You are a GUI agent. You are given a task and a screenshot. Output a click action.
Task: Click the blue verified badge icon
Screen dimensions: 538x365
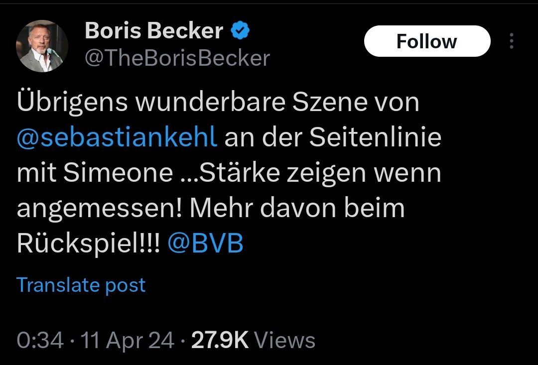[240, 30]
